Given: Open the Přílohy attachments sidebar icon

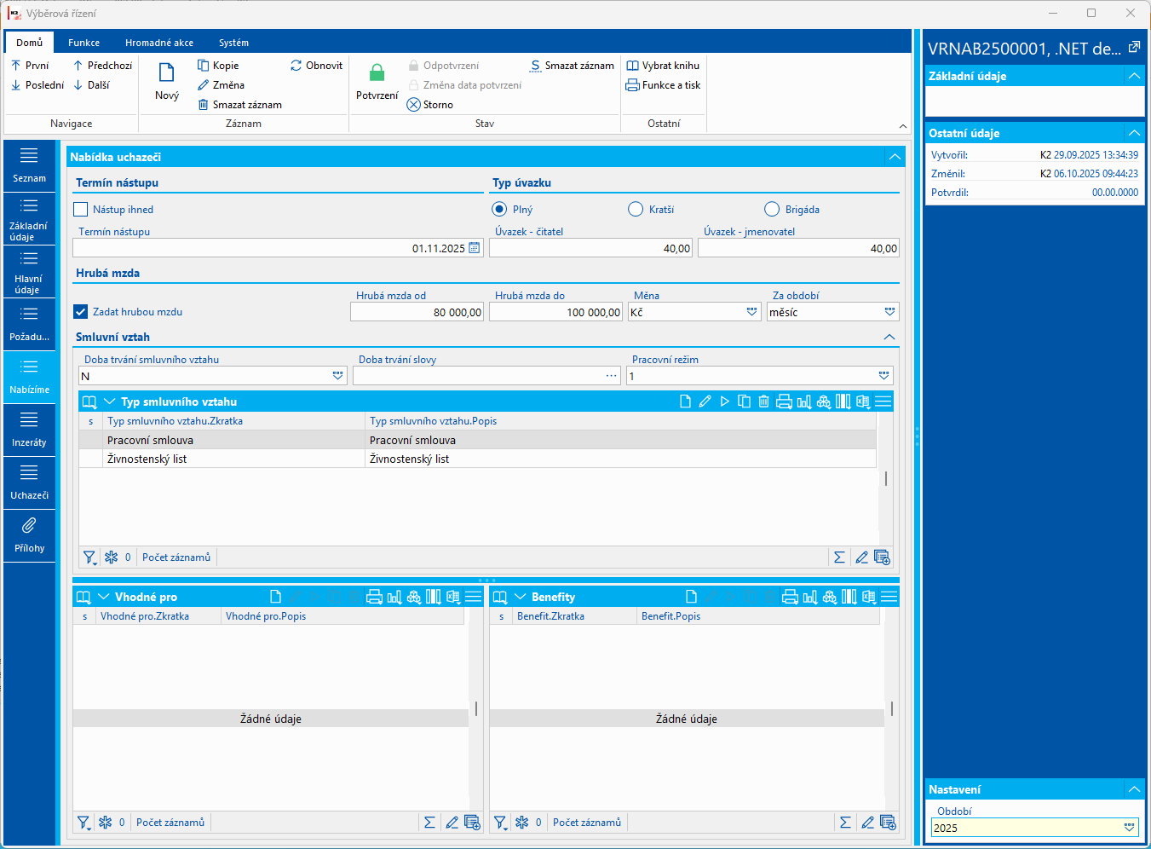Looking at the screenshot, I should (x=29, y=526).
